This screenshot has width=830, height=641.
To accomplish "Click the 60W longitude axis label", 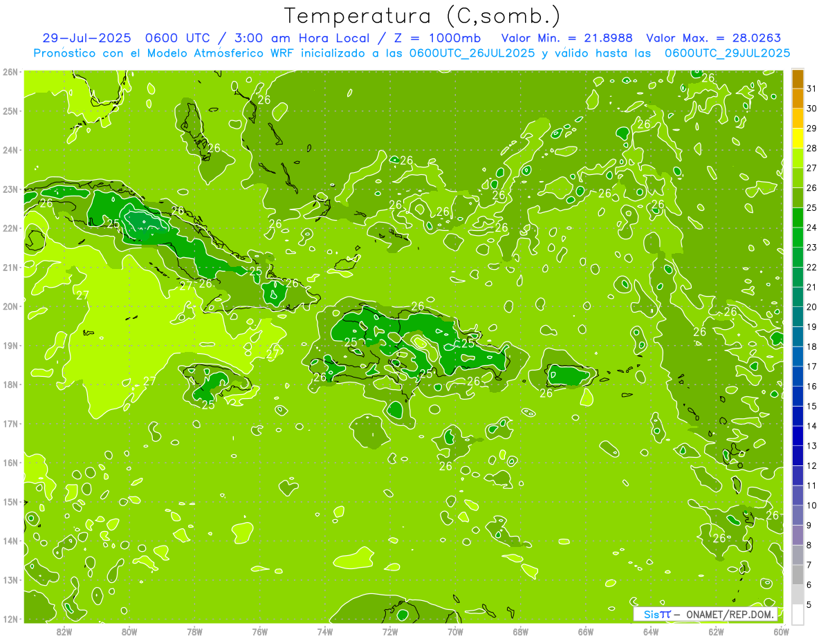I will point(782,631).
